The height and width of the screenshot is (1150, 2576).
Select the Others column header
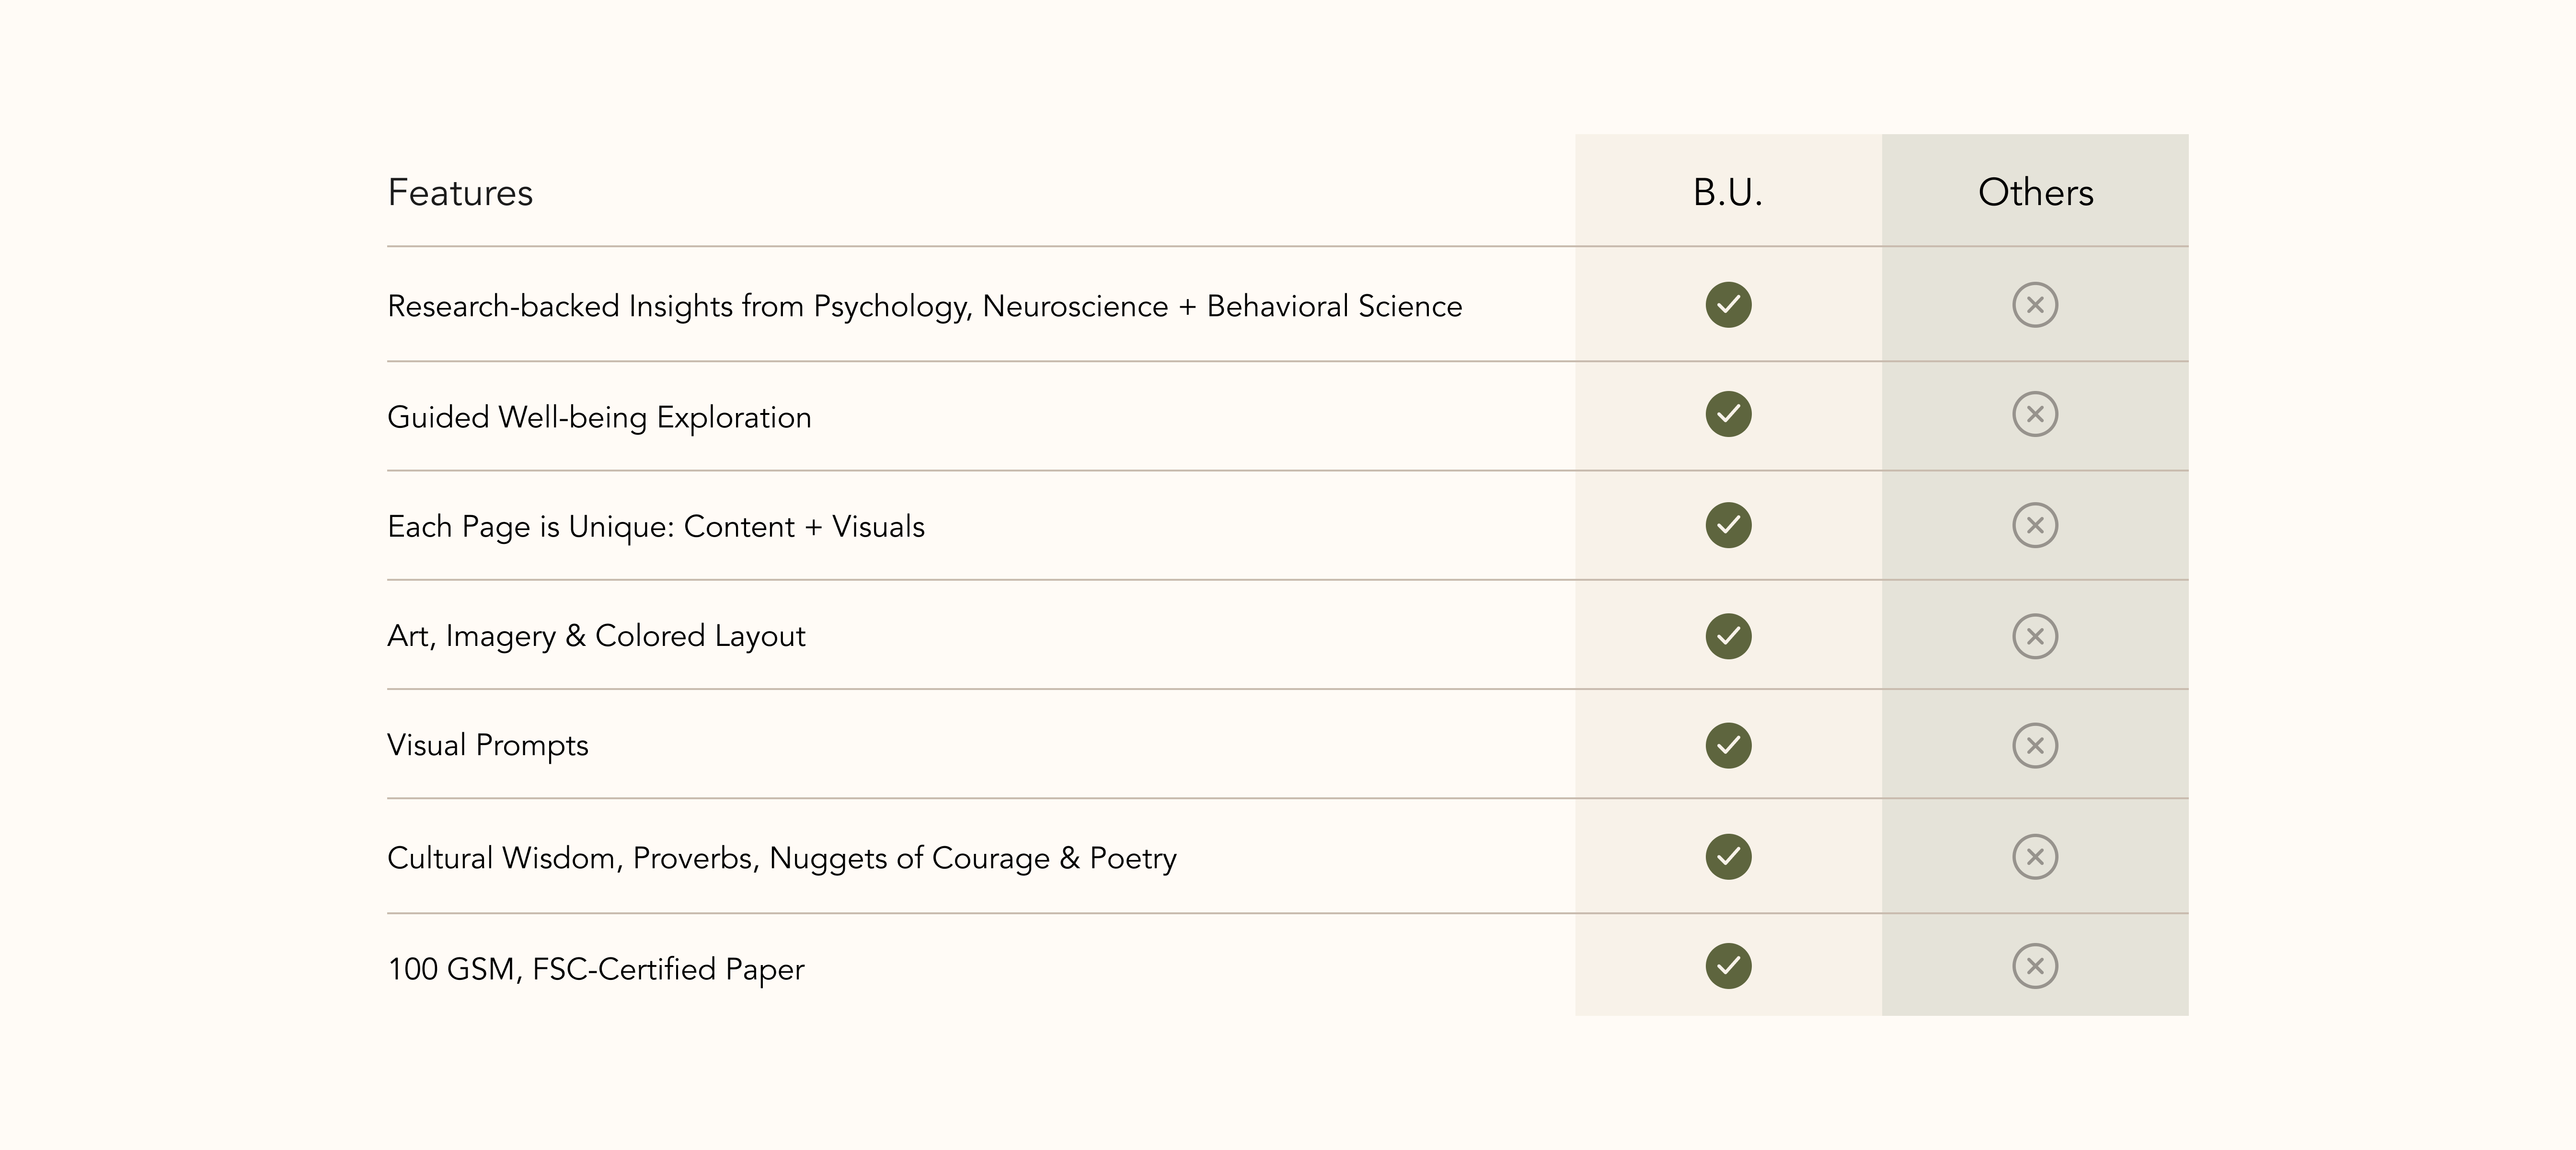coord(2035,192)
